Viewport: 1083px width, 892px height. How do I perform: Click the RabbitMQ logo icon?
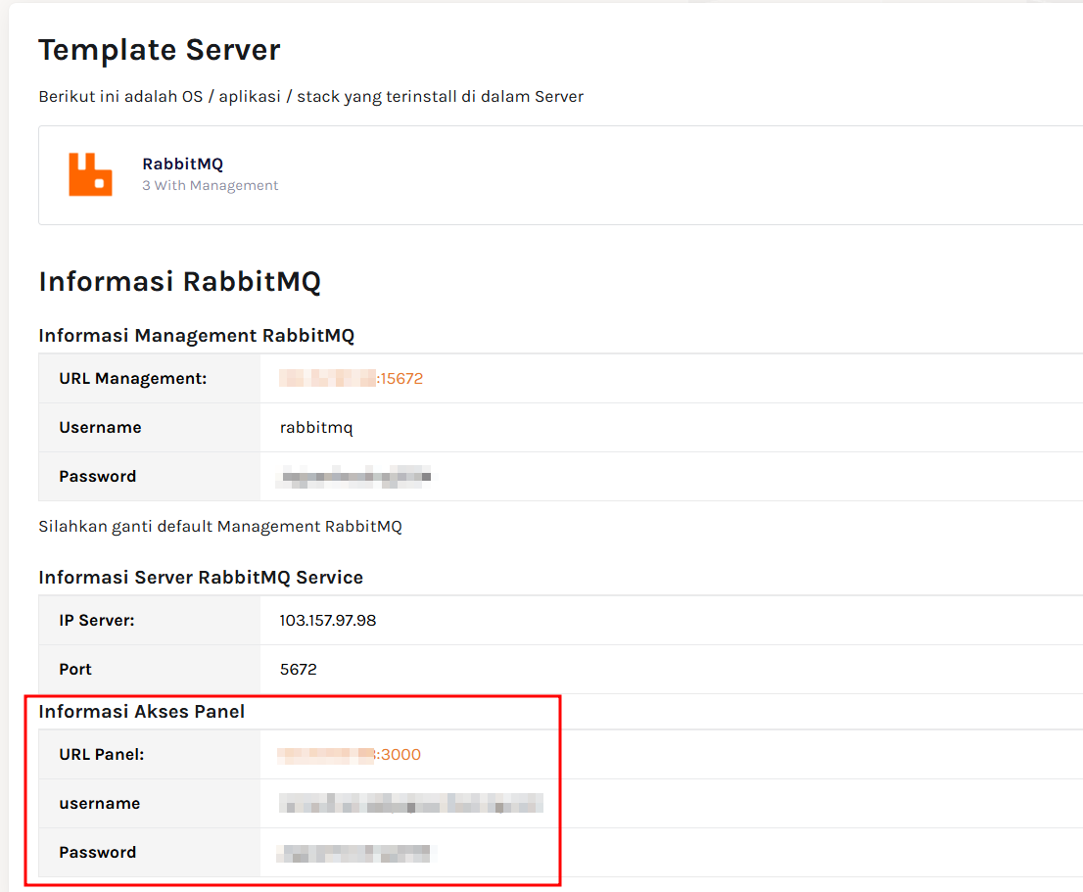[86, 174]
